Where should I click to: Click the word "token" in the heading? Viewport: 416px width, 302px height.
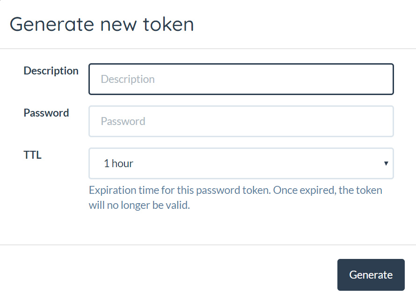click(x=168, y=24)
